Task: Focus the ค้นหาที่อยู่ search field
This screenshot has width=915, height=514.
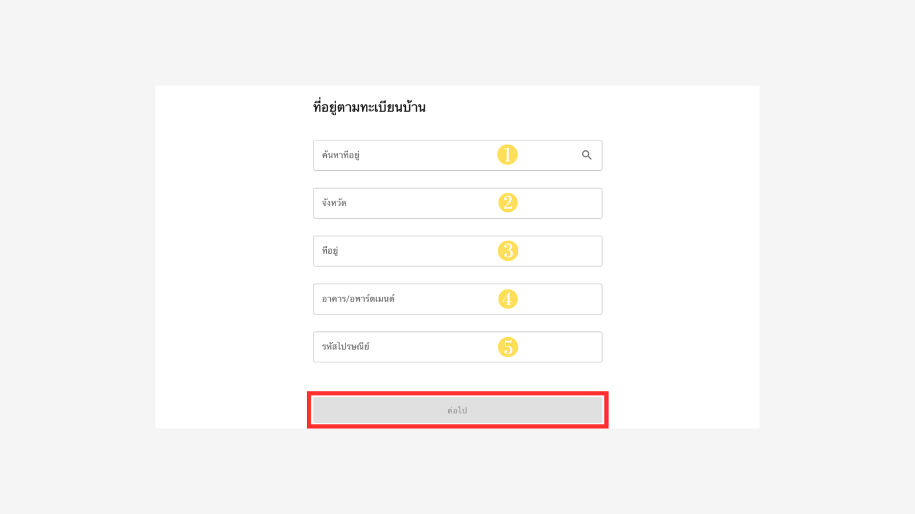Action: tap(457, 156)
